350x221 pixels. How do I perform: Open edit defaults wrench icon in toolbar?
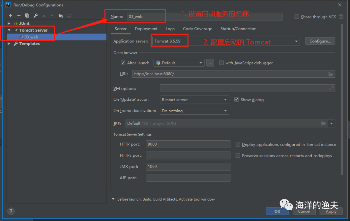tap(36, 16)
